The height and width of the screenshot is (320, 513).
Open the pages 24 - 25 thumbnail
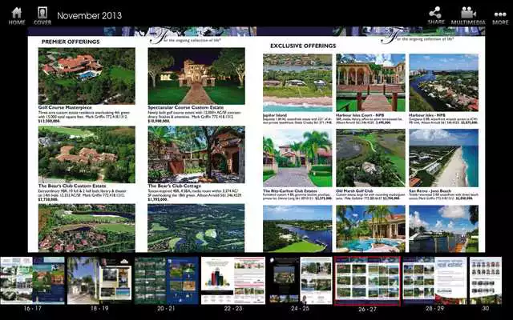301,281
